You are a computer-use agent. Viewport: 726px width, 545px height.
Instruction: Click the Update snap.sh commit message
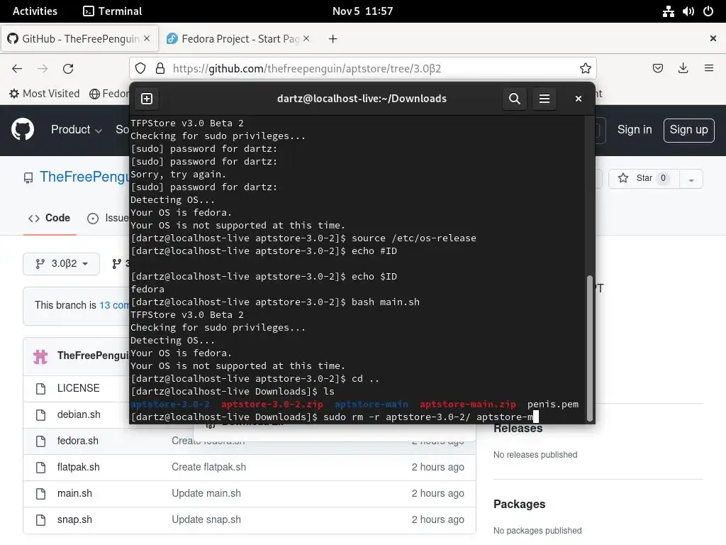pyautogui.click(x=206, y=520)
